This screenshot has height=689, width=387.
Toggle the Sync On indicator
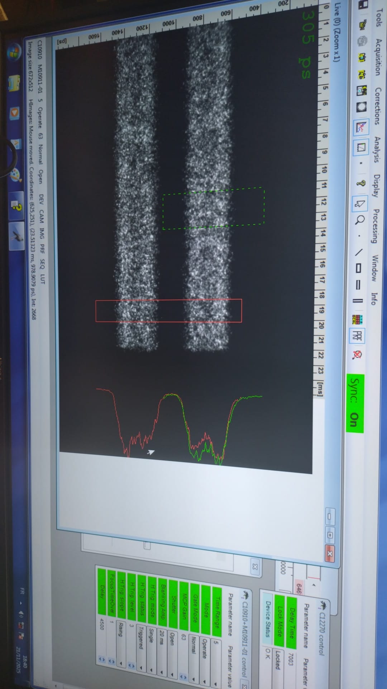pyautogui.click(x=355, y=403)
